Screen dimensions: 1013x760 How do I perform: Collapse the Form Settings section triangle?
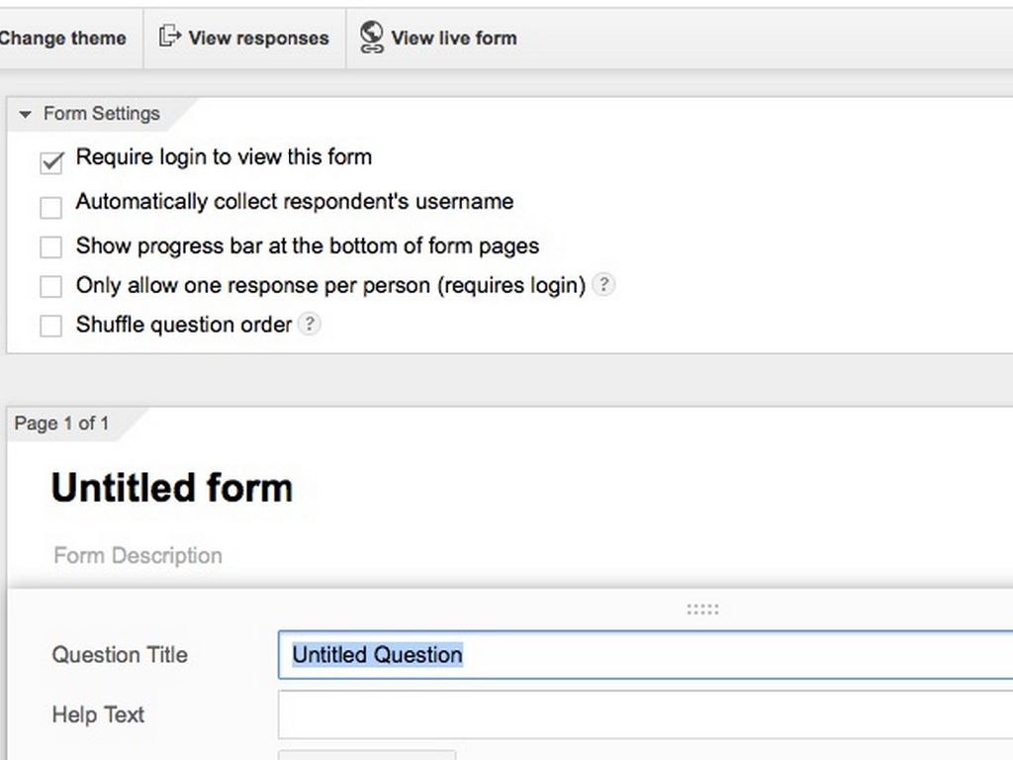(26, 115)
